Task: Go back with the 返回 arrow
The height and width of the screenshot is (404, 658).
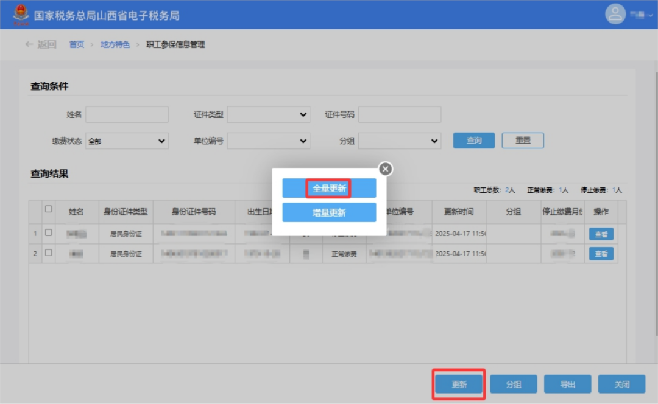Action: point(41,44)
